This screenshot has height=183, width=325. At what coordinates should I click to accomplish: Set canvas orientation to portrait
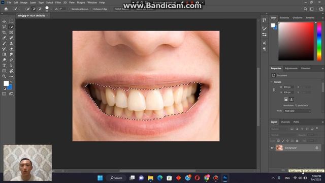[286, 99]
